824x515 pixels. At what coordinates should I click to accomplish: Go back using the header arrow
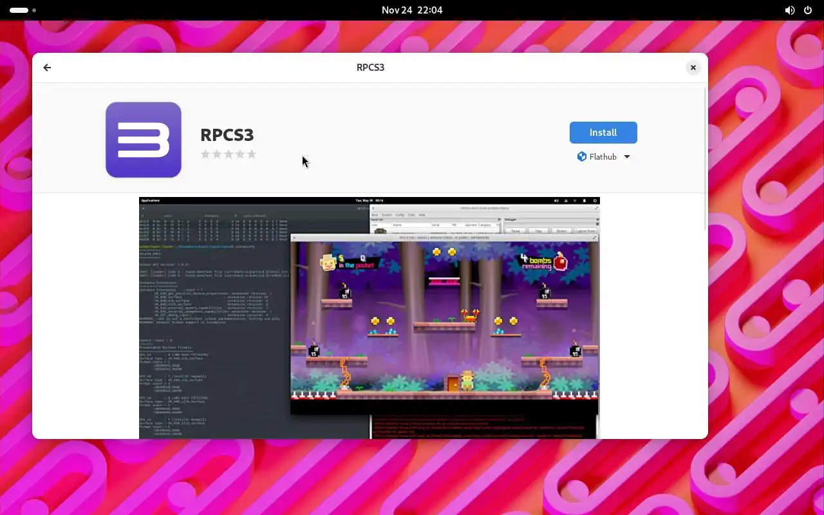[x=47, y=68]
